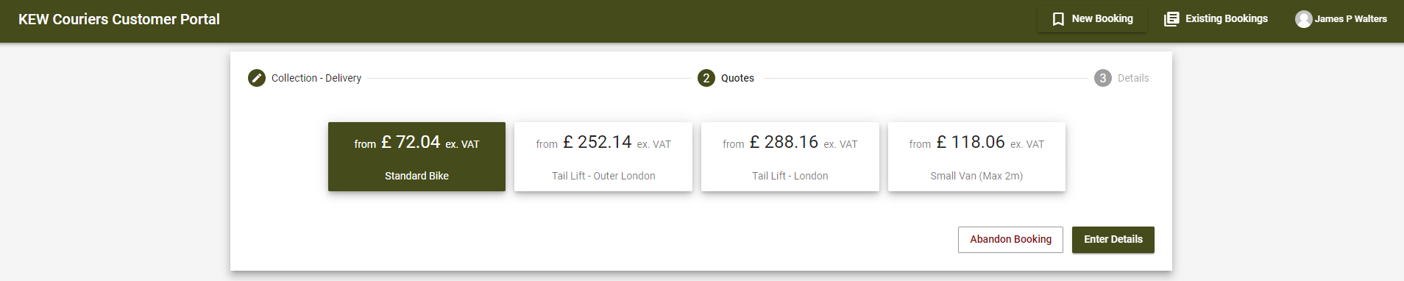Viewport: 1404px width, 281px height.
Task: Click the Enter Details button
Action: pyautogui.click(x=1113, y=240)
